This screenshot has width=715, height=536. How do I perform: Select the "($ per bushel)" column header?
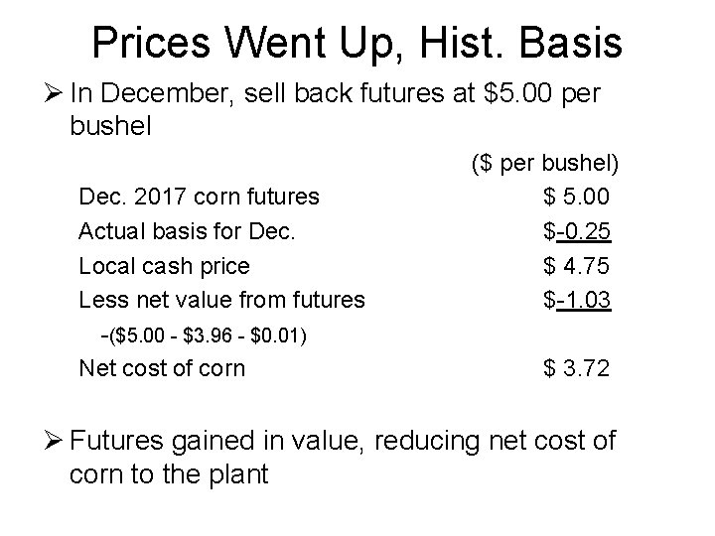pyautogui.click(x=545, y=164)
